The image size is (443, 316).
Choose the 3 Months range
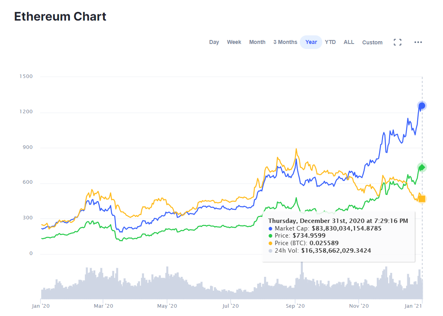click(285, 42)
